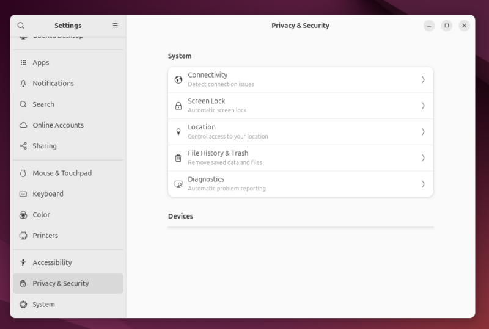Open System settings panel
489x329 pixels.
[x=68, y=305]
